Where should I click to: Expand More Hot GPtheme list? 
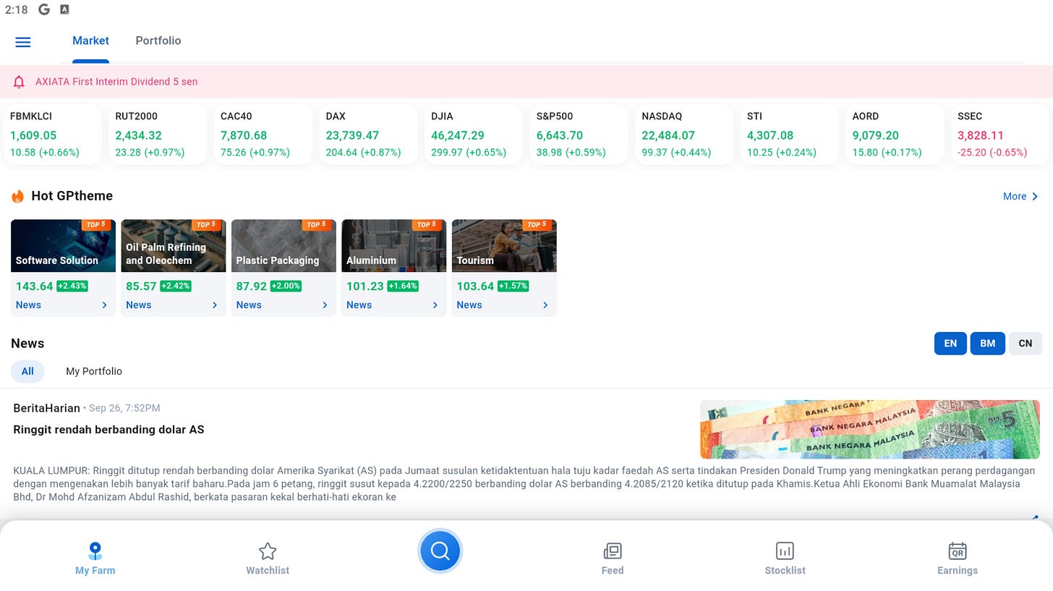point(1020,196)
